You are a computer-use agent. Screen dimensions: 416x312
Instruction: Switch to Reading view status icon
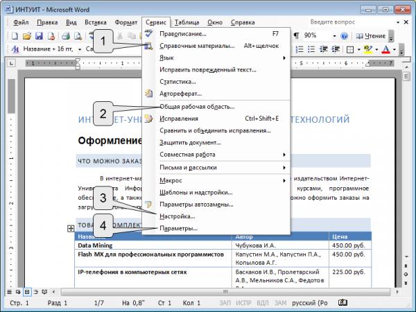click(44, 292)
